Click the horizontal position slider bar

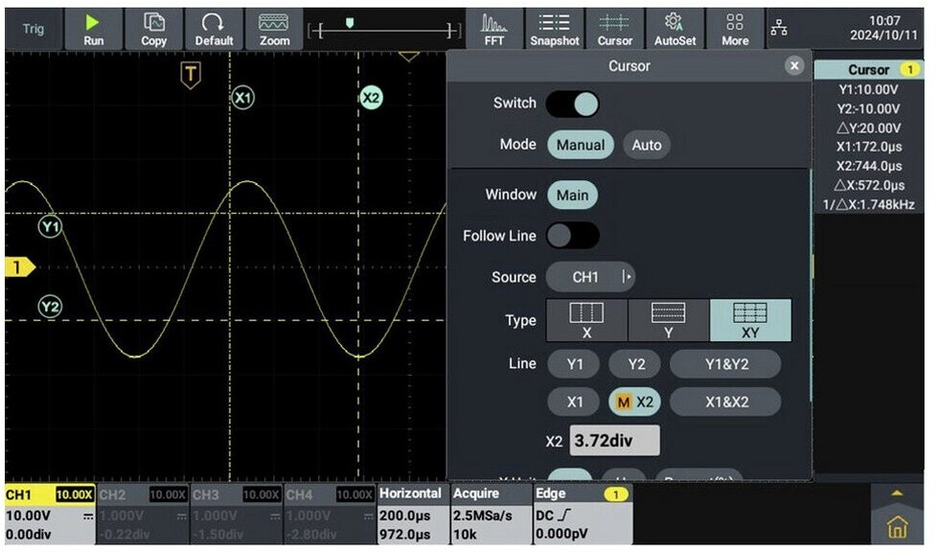(x=383, y=32)
